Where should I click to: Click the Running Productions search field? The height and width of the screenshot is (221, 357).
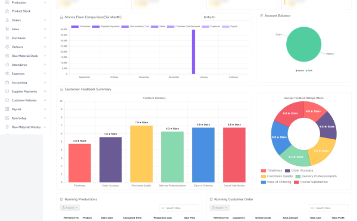[x=180, y=208]
